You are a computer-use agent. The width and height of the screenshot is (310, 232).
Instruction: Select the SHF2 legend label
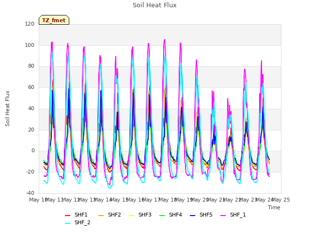[x=114, y=215]
